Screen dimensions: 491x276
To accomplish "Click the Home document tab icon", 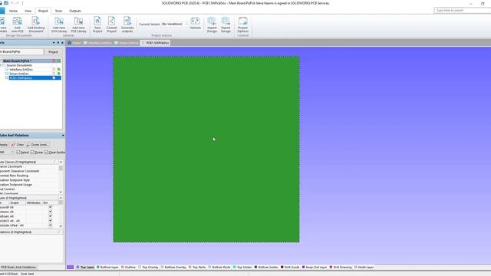I will pos(70,43).
